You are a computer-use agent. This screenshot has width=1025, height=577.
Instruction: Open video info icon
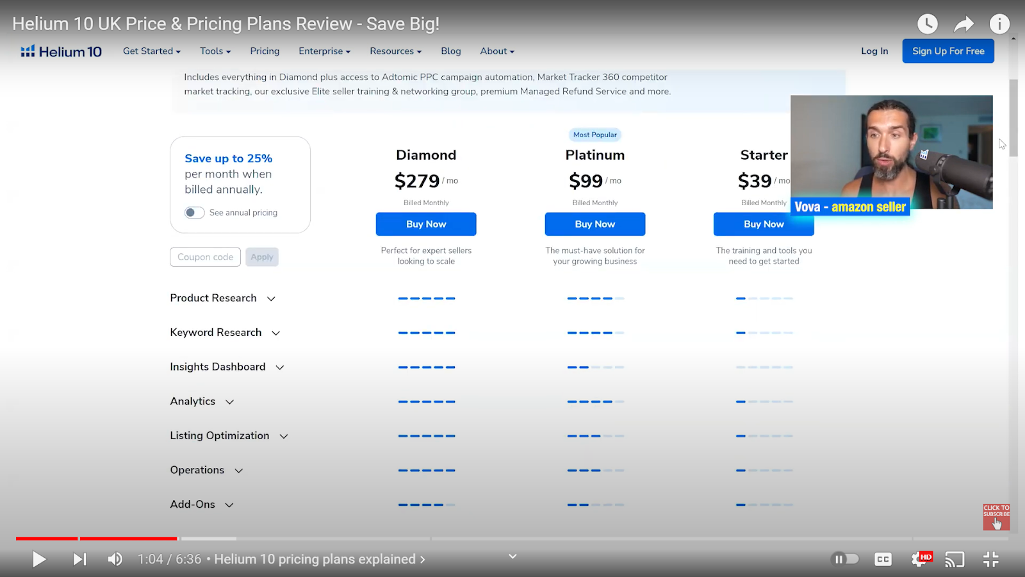coord(999,24)
